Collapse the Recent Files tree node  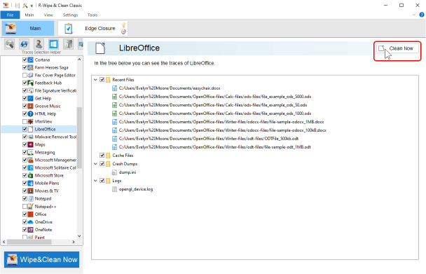pos(95,80)
